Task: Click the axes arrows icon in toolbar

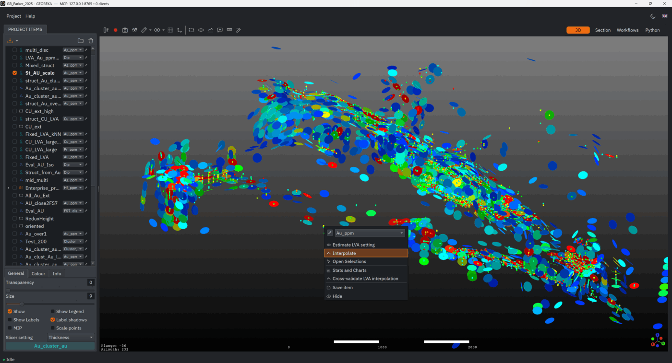Action: (x=180, y=30)
